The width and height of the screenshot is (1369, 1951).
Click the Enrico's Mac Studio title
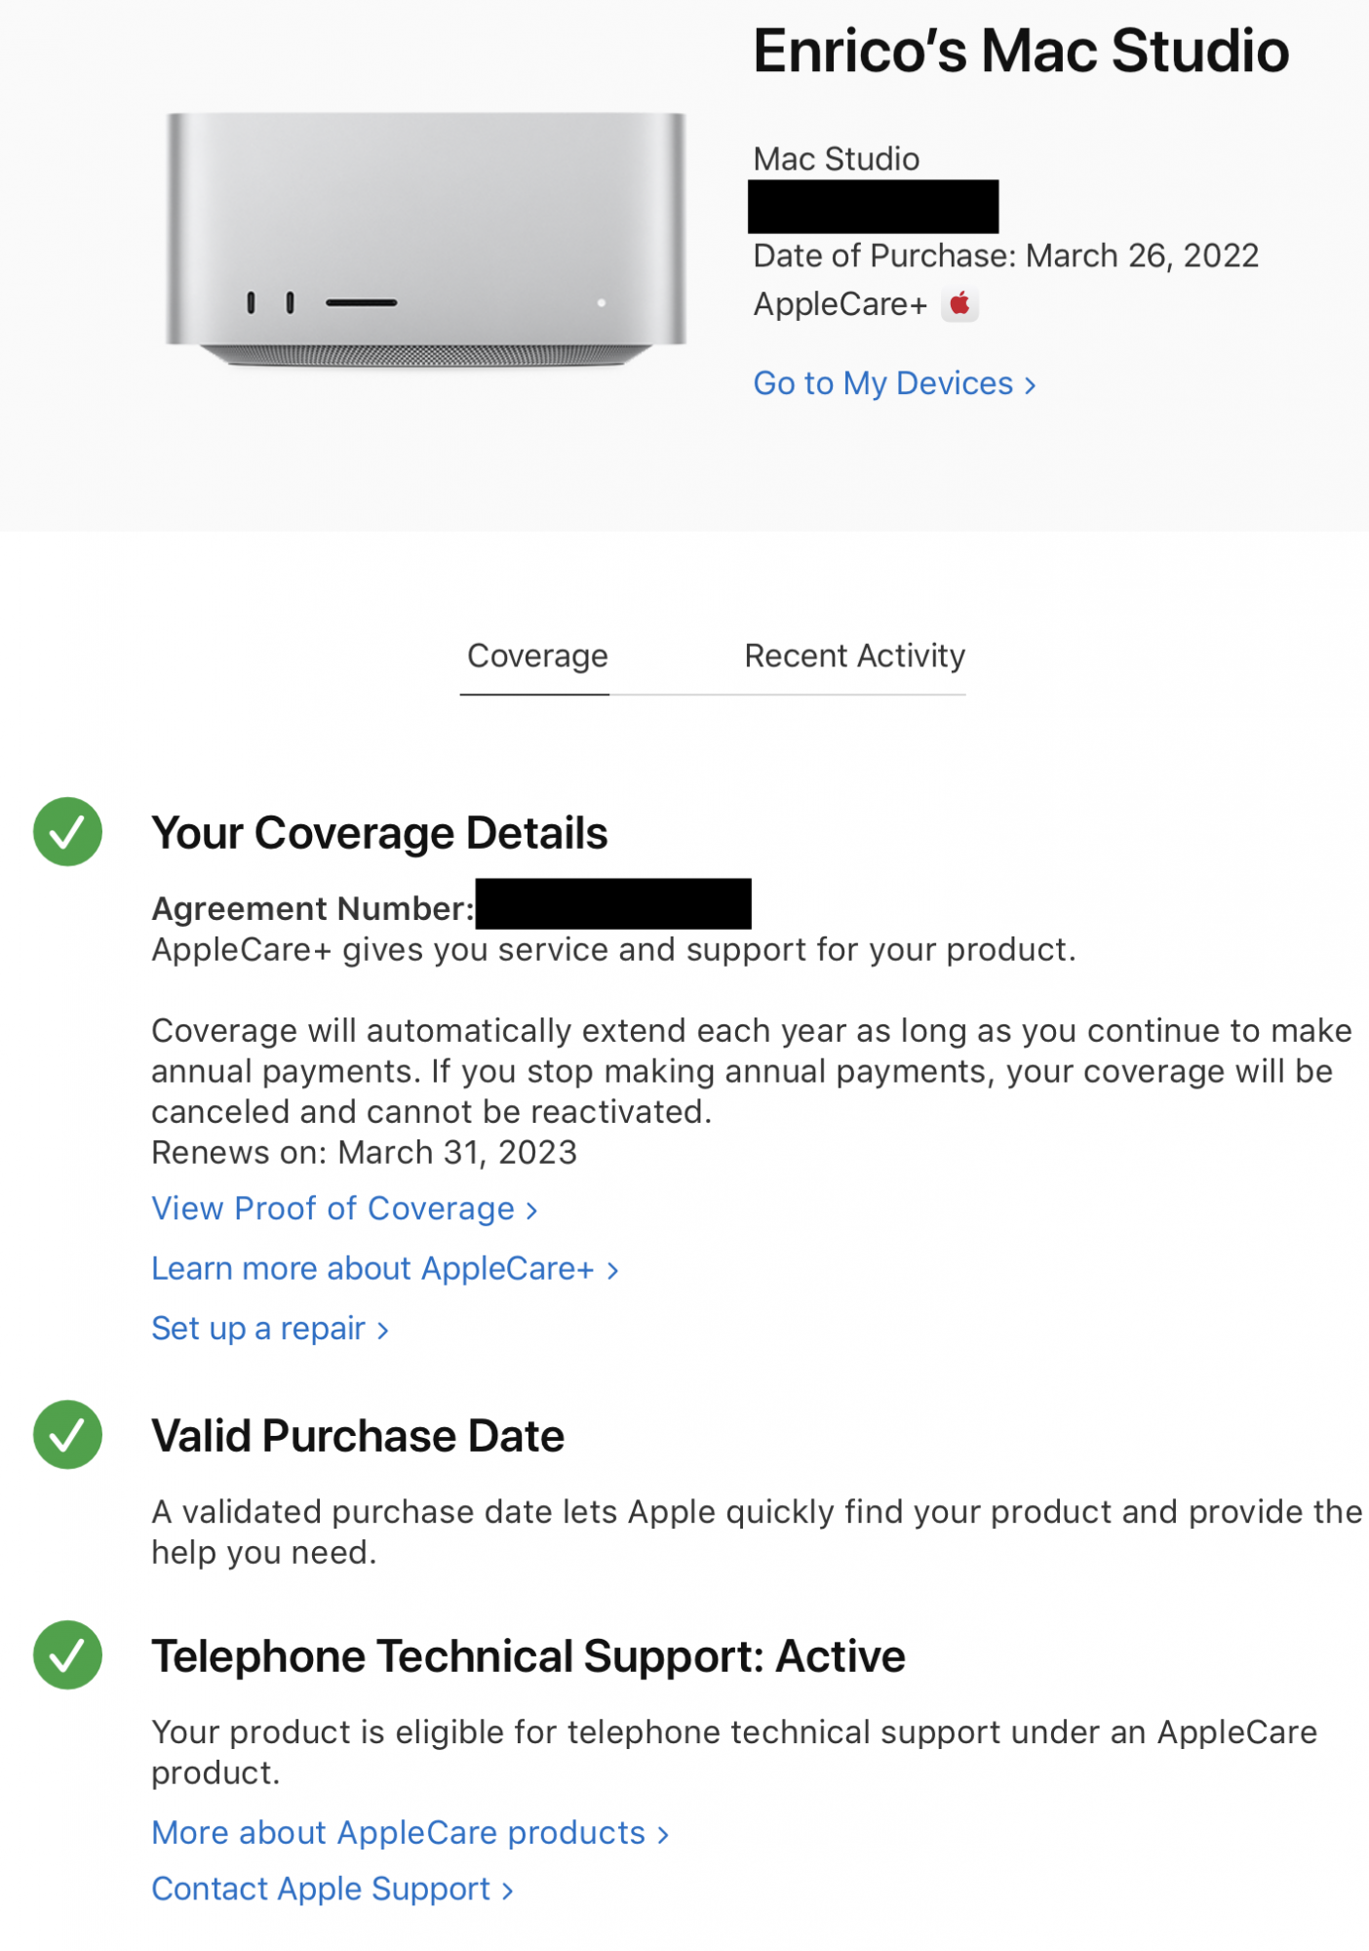pyautogui.click(x=1020, y=51)
